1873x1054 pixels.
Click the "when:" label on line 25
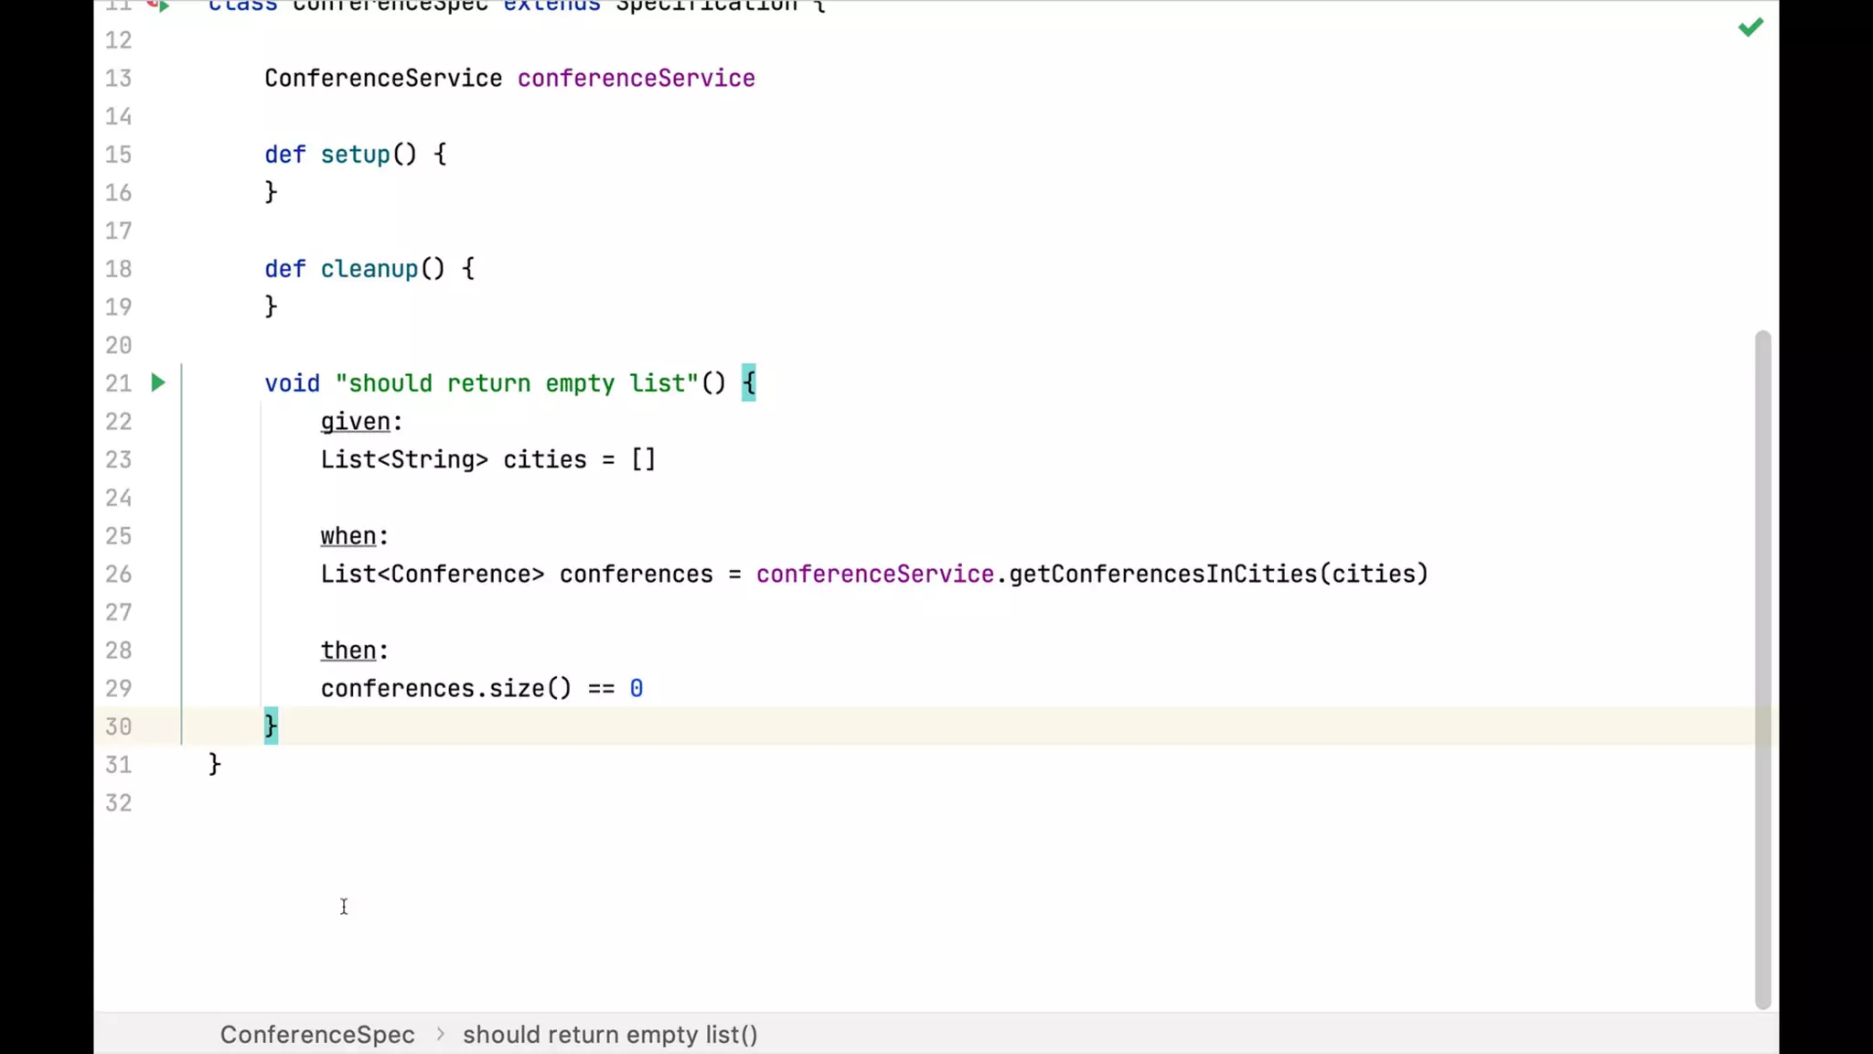(348, 535)
